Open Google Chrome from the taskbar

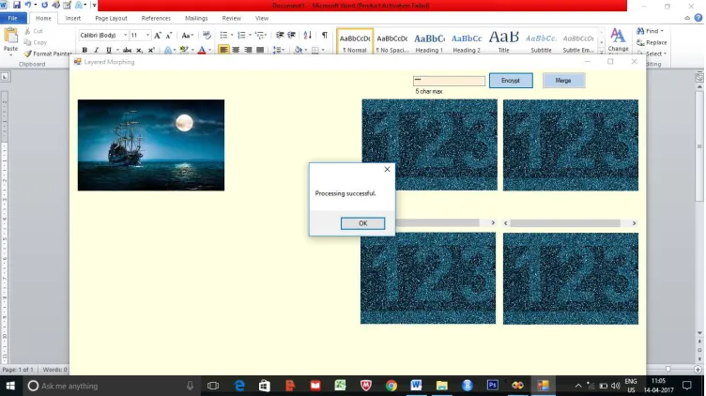[x=391, y=386]
